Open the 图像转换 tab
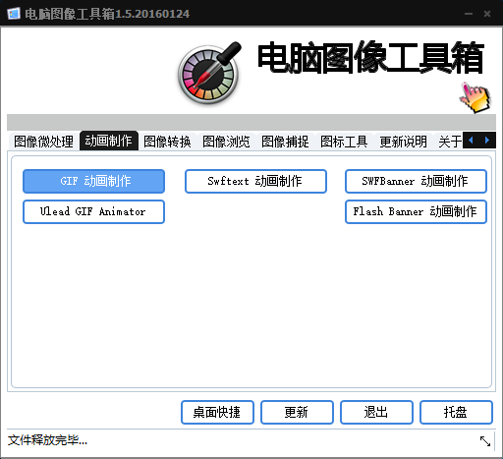 [167, 142]
